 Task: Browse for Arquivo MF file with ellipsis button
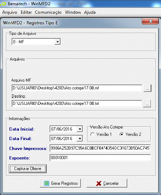click(147, 88)
